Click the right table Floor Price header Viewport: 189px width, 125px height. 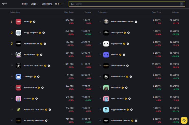156,12
